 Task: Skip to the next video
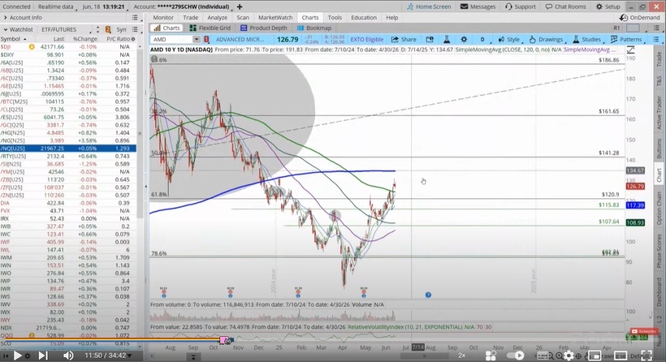coord(43,355)
